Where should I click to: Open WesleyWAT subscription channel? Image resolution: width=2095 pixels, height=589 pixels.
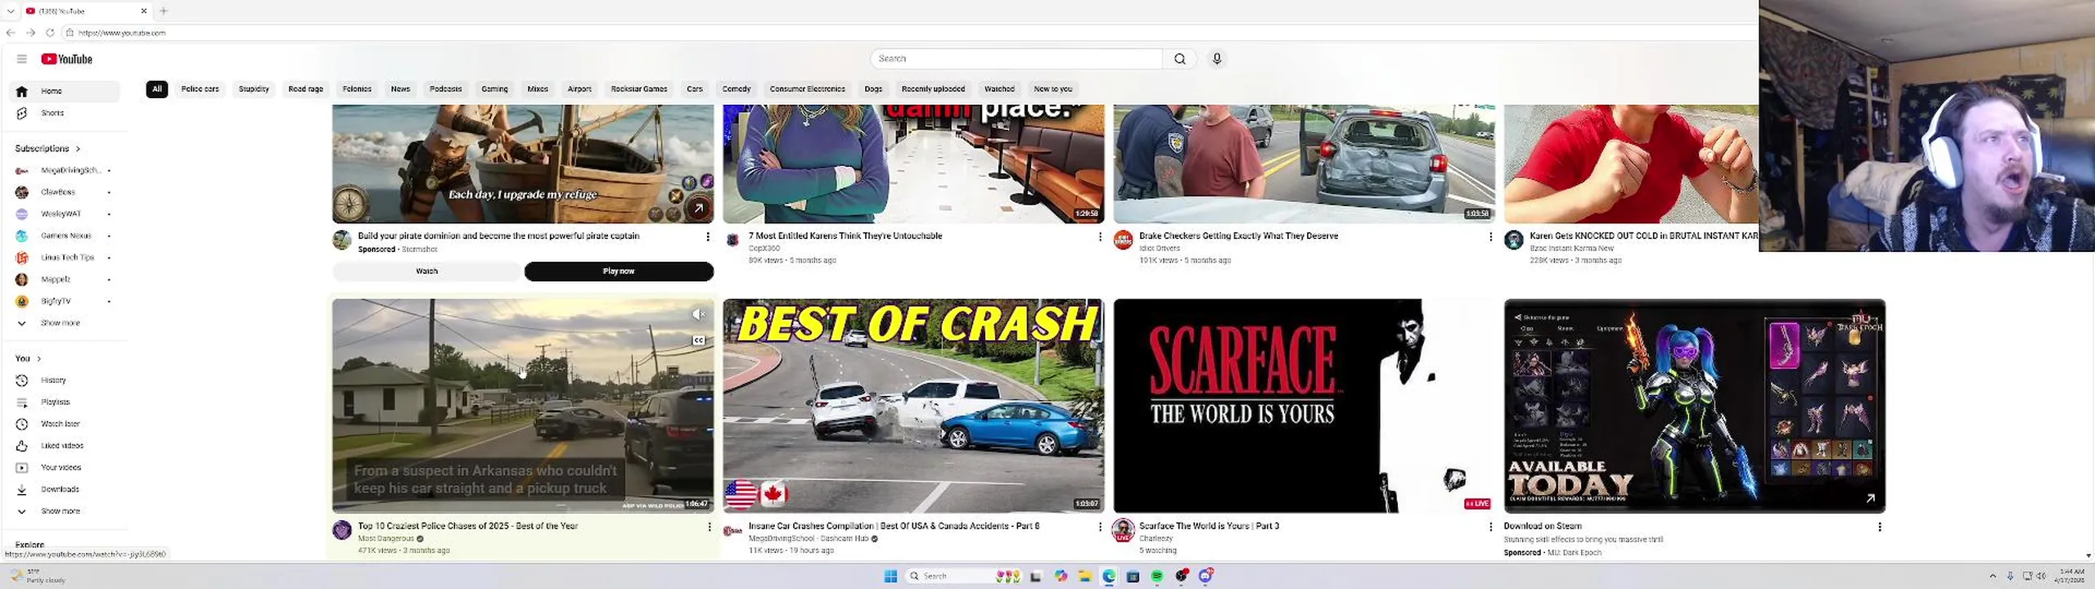pos(64,214)
